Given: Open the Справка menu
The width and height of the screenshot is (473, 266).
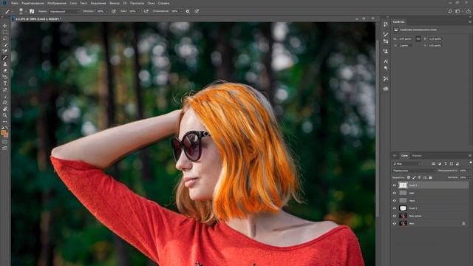Looking at the screenshot, I should [163, 3].
